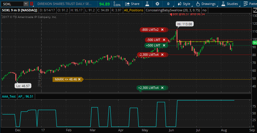Open the D aggregation period selector
The width and height of the screenshot is (257, 133).
[168, 4]
